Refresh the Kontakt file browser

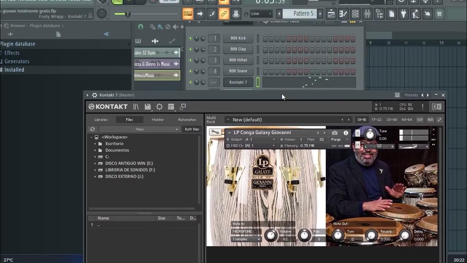[x=93, y=129]
